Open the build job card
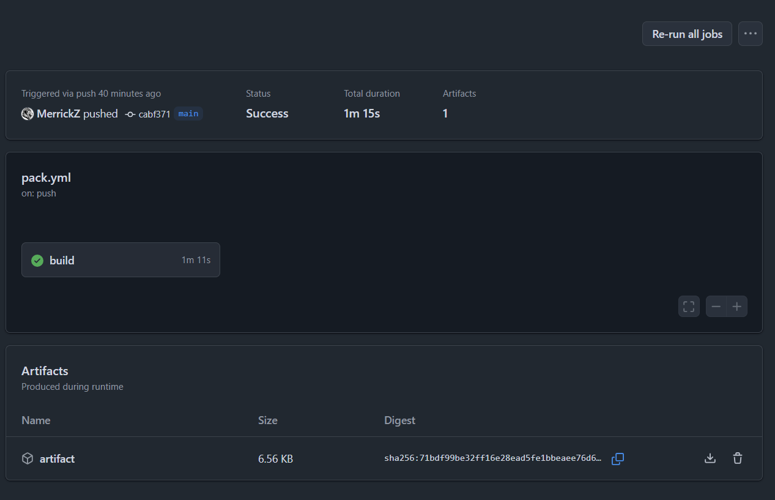This screenshot has width=775, height=500. click(121, 260)
